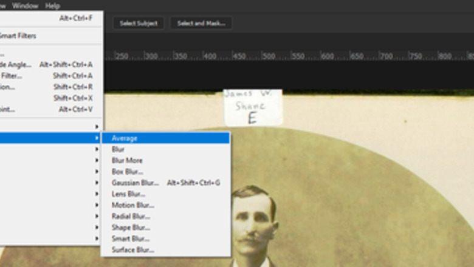Click the highlighted blue Filter menu row's submenu arrow
Image resolution: width=474 pixels, height=267 pixels.
point(97,138)
